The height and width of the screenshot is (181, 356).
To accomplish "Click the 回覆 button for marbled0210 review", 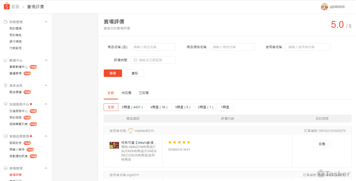I will click(x=321, y=144).
